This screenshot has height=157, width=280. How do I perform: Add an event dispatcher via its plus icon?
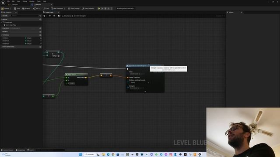coord(40,47)
